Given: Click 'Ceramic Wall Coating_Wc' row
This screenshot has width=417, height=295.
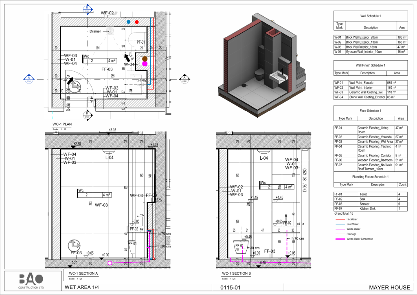Looking at the screenshot, I should (x=371, y=92).
